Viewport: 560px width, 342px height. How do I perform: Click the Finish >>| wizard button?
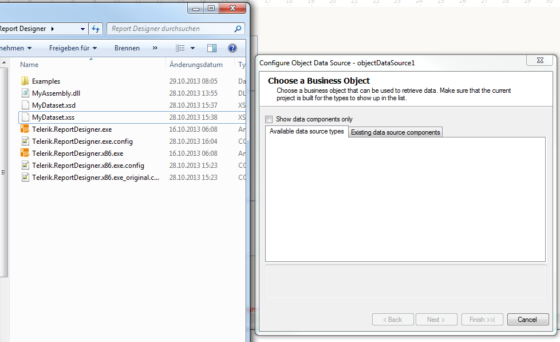pyautogui.click(x=482, y=320)
